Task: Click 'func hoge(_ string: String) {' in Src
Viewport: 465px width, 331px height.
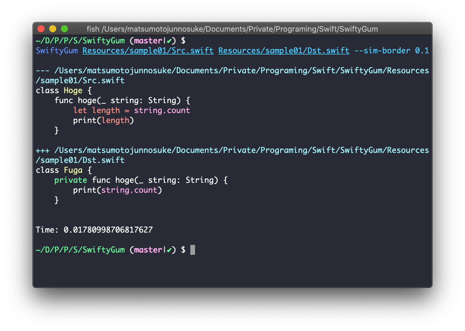Action: 122,100
